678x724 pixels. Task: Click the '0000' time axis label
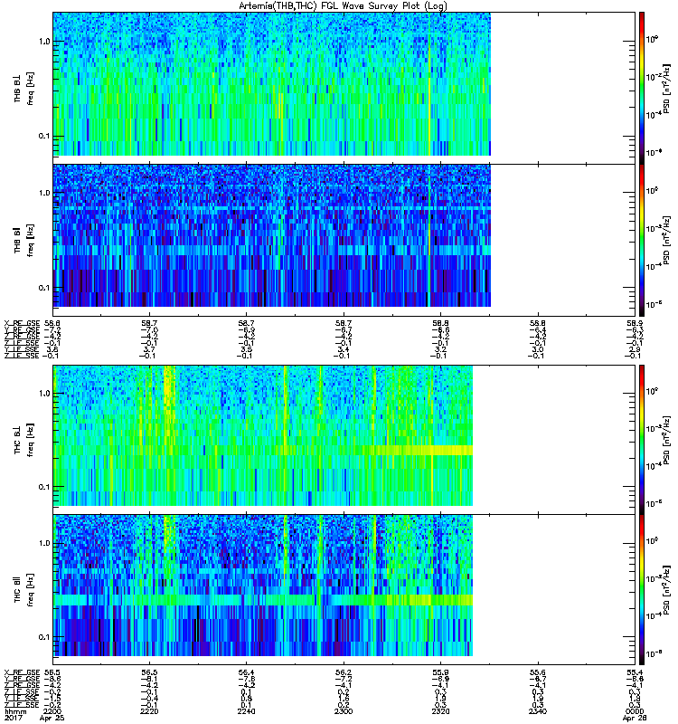tap(635, 711)
